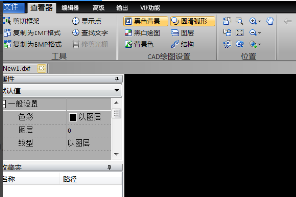The image size is (296, 197).
Task: Pin the 属性 properties panel
Action: (117, 79)
